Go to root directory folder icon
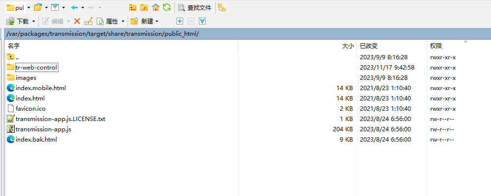491x196 pixels. pos(144,7)
